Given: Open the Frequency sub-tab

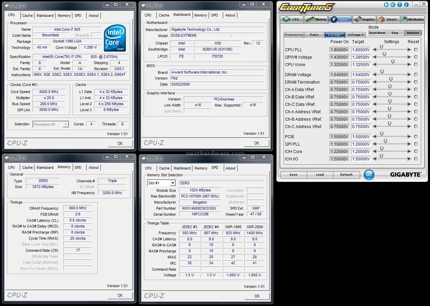Looking at the screenshot, I should (294, 35).
